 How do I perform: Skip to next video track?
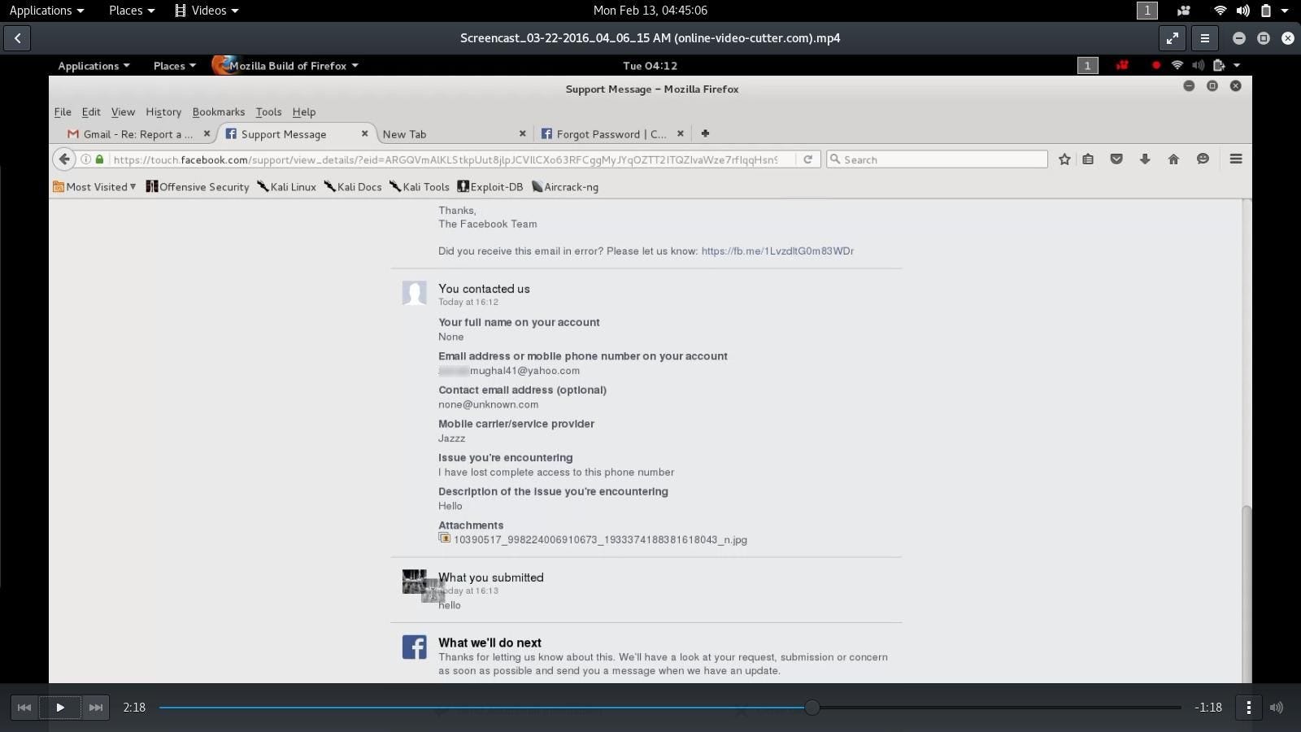pos(96,708)
